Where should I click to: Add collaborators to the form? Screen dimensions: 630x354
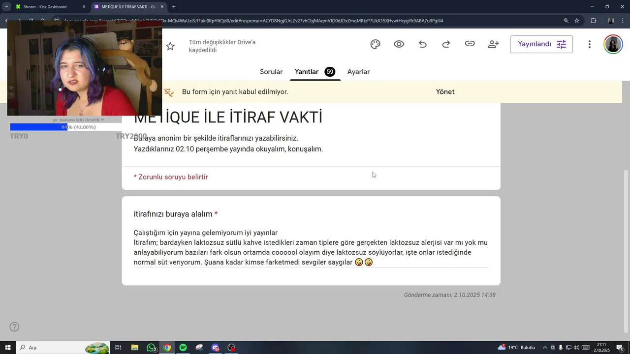pyautogui.click(x=493, y=44)
